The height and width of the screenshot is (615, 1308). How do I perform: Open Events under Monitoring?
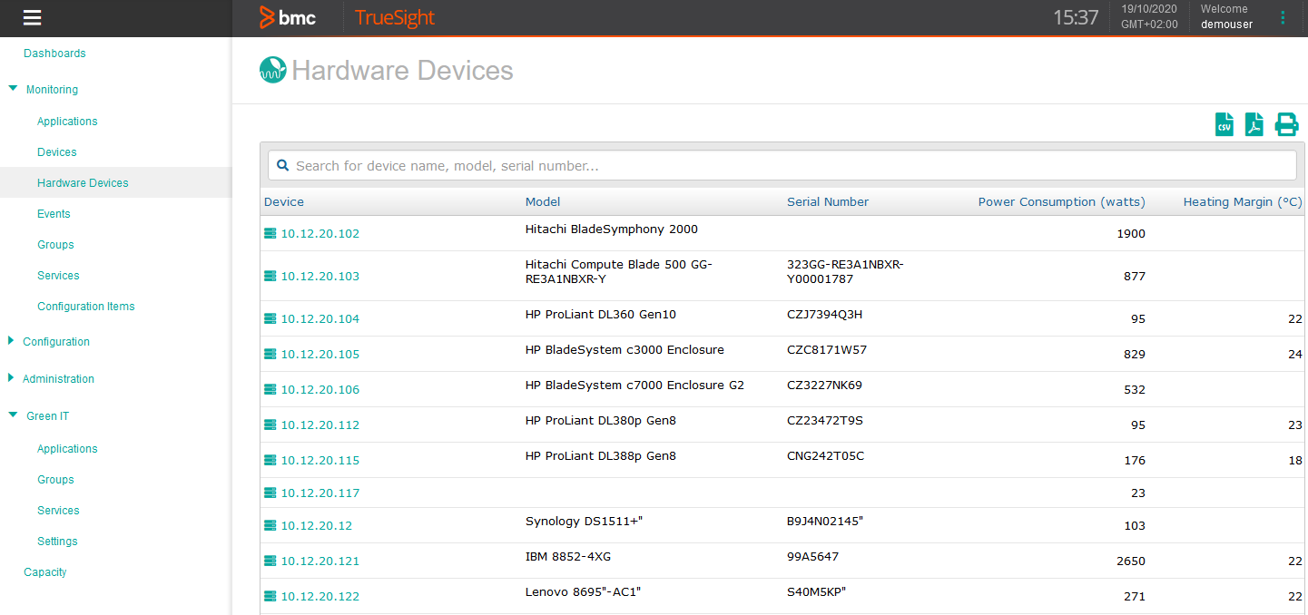[54, 214]
